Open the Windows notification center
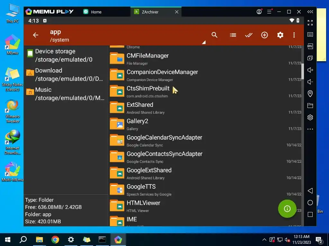Viewport: 329px width, 246px height. tap(319, 240)
